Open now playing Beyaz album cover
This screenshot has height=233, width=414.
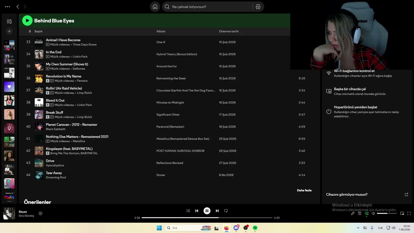(9, 214)
